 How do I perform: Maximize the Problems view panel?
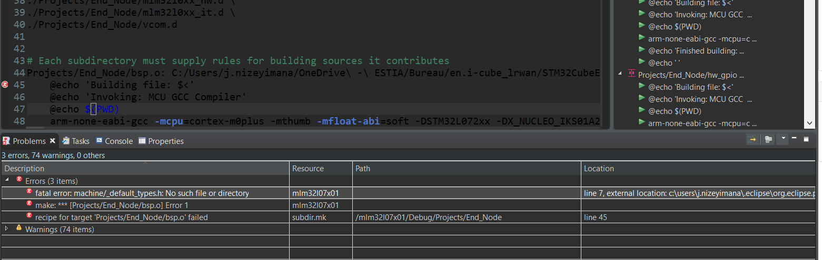(806, 139)
